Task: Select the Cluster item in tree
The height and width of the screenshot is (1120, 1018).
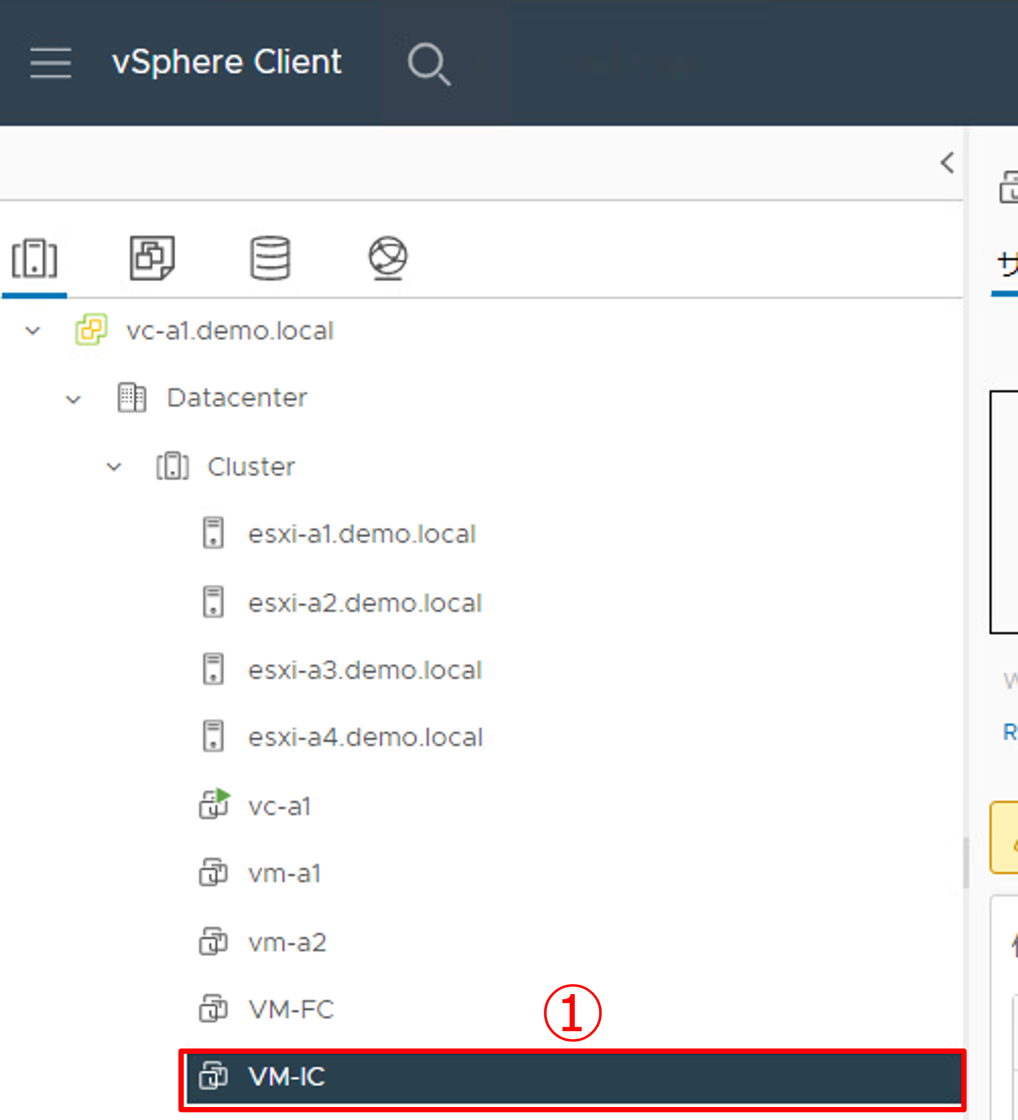Action: (x=251, y=467)
